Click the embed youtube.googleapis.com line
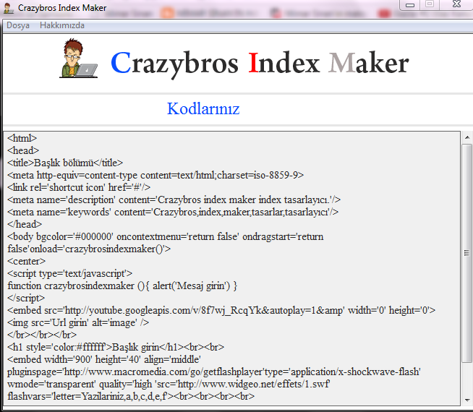Screen dimensions: 473x412 click(221, 310)
